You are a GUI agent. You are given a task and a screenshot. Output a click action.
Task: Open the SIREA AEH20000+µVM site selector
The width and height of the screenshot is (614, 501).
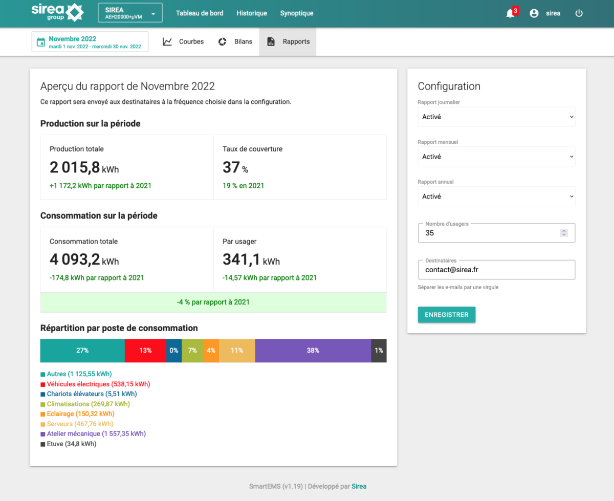[130, 13]
